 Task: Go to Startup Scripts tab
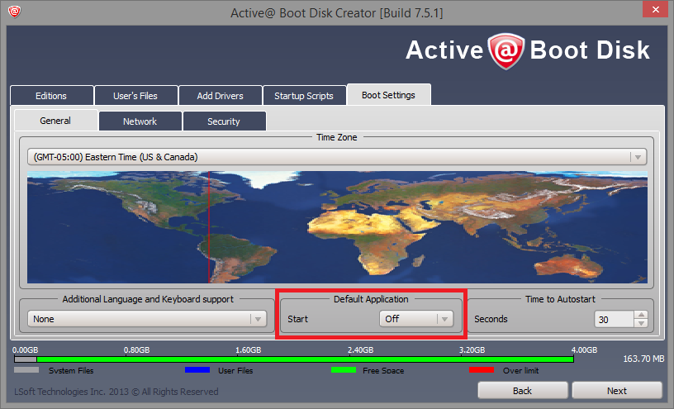[x=304, y=96]
